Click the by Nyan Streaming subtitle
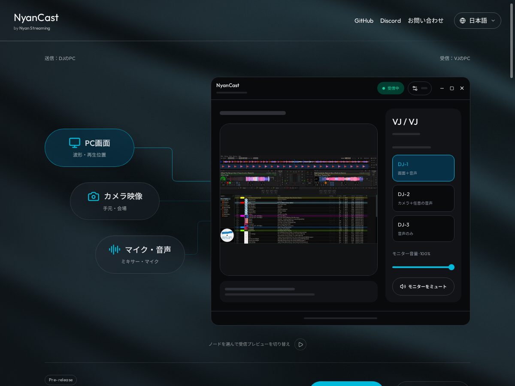Image resolution: width=515 pixels, height=386 pixels. tap(32, 28)
